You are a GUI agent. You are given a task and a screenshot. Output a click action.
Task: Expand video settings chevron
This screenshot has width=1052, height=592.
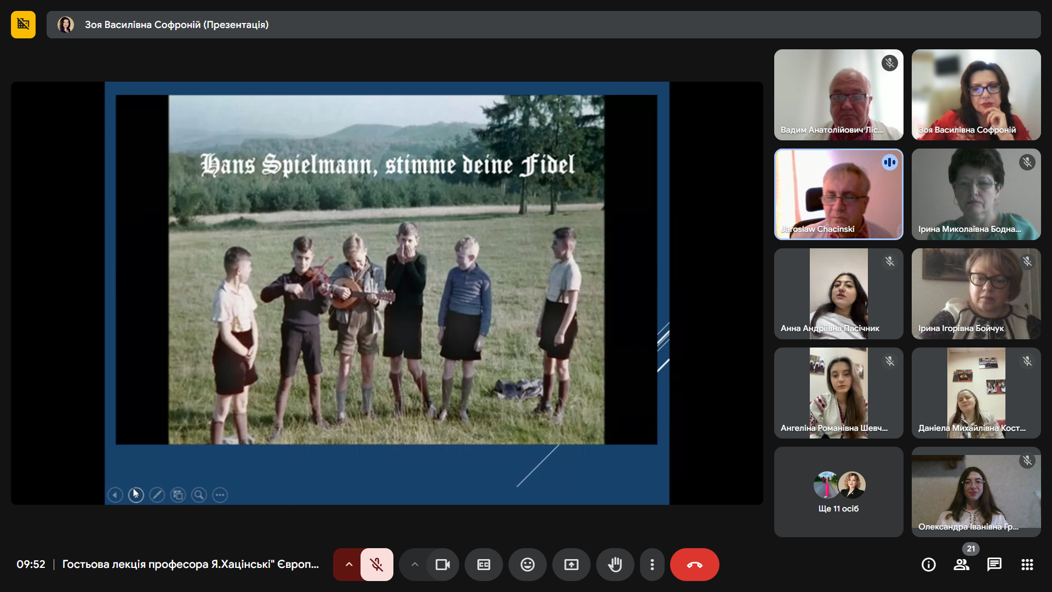415,565
